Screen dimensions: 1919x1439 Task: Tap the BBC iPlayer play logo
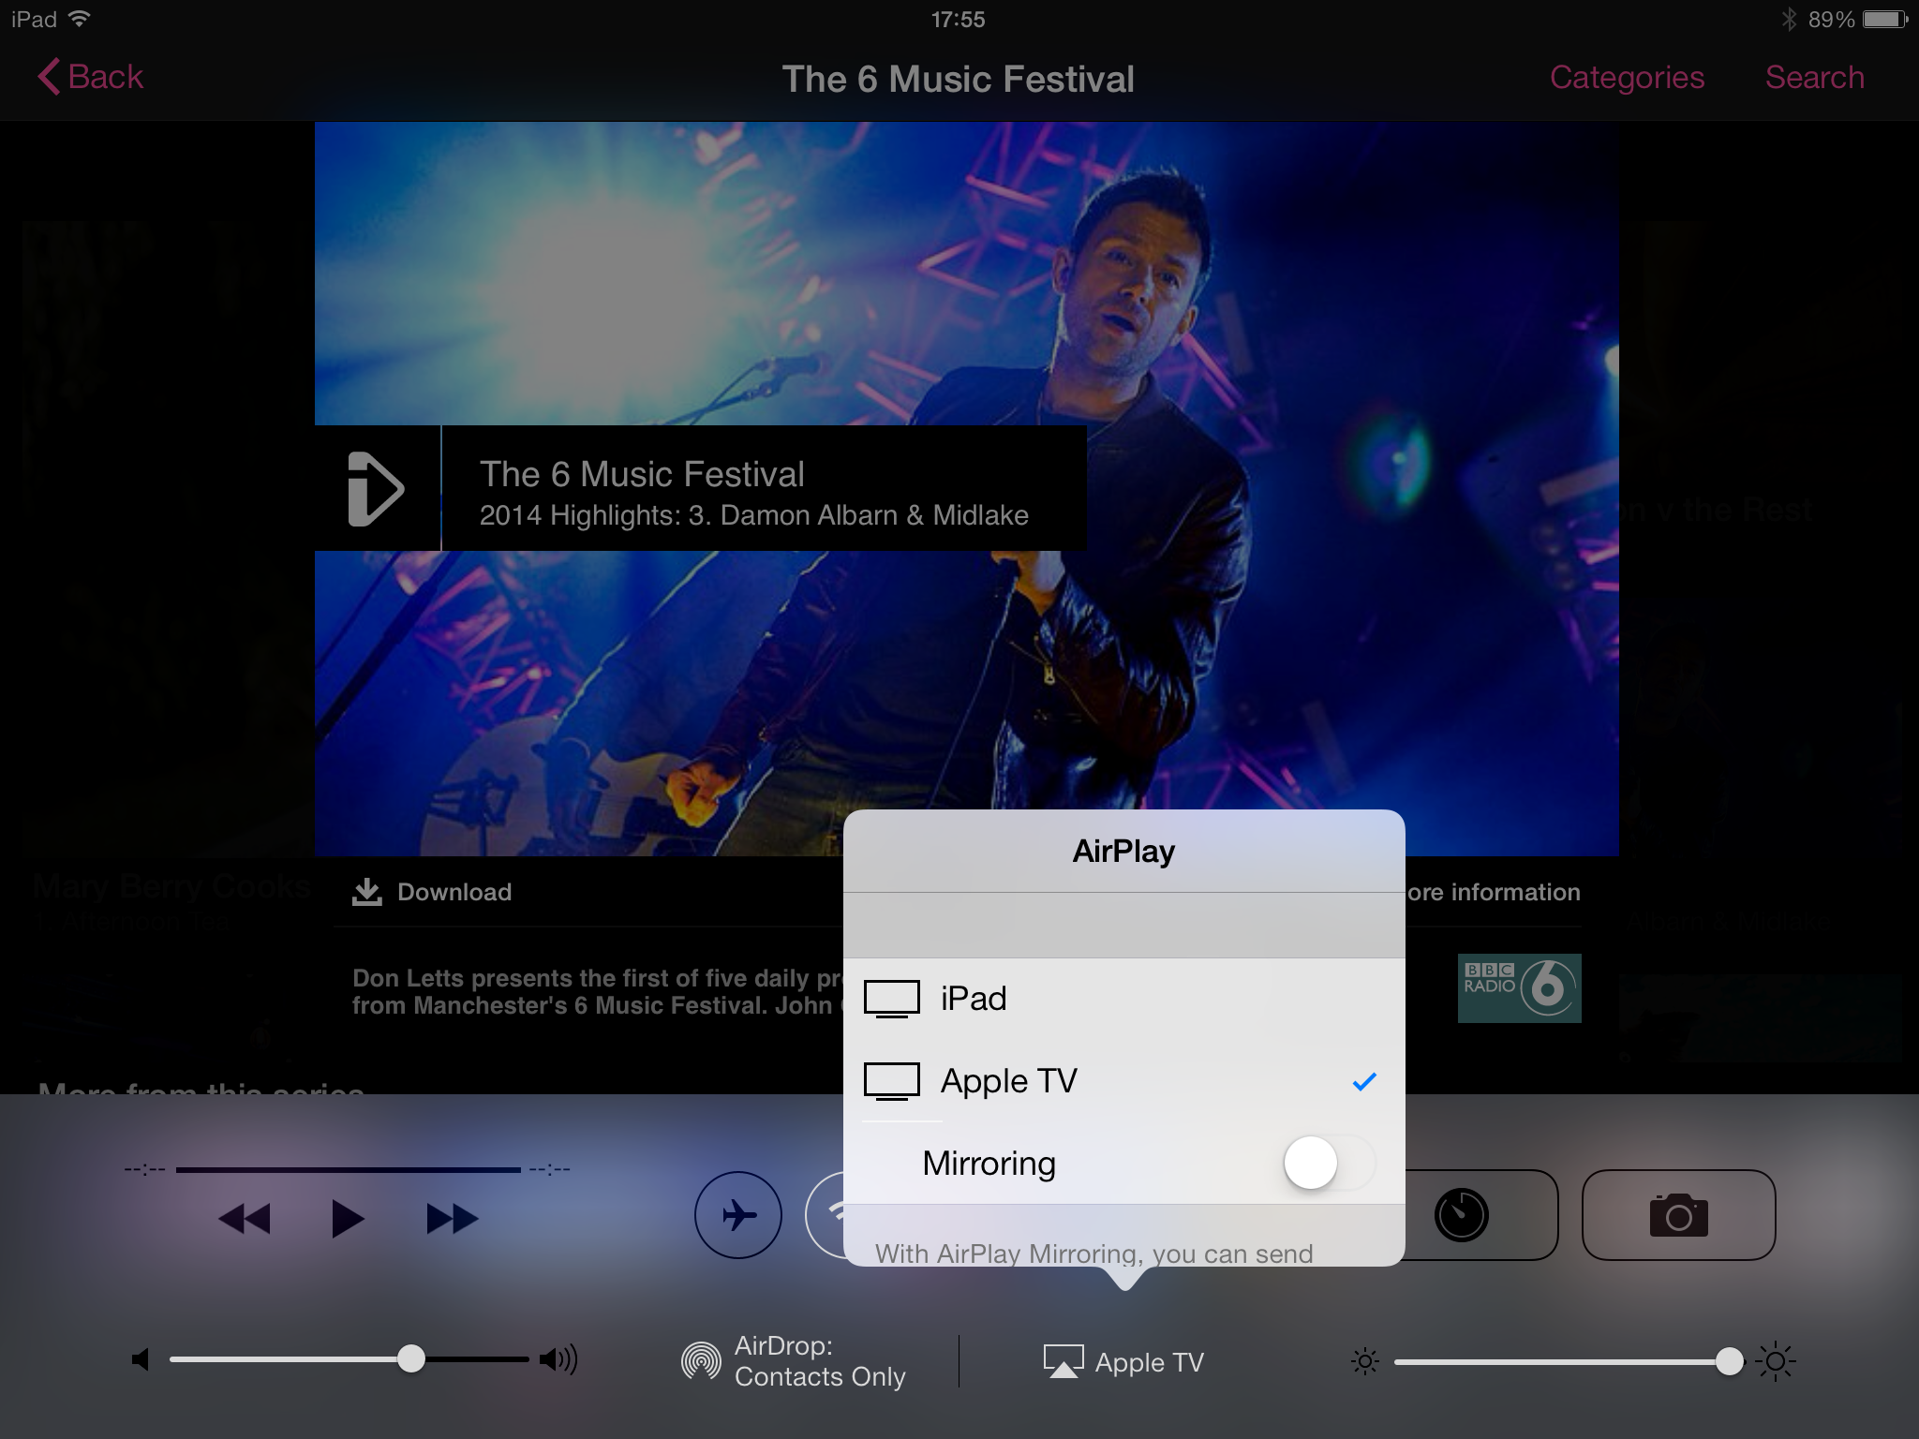(x=376, y=488)
